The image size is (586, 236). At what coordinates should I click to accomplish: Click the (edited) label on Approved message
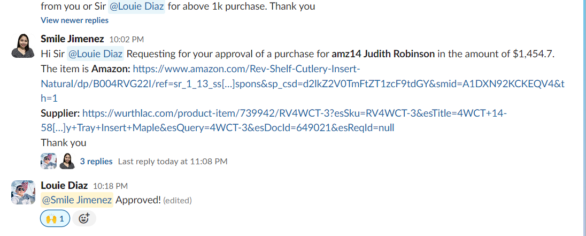click(x=178, y=201)
